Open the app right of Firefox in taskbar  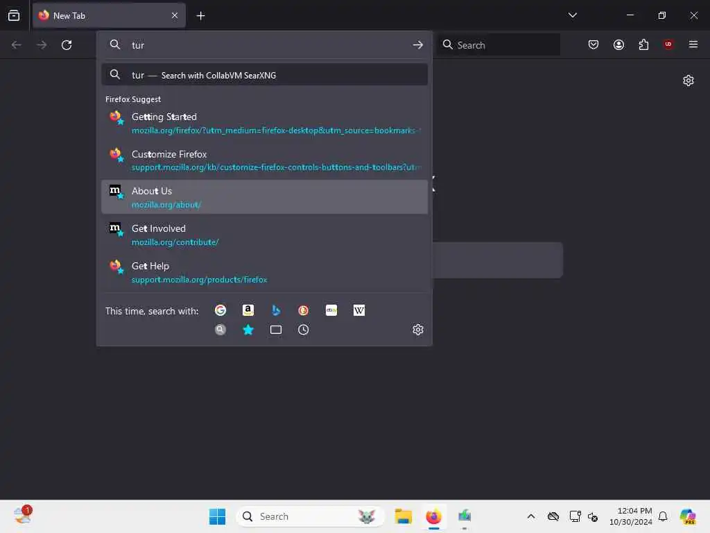(465, 516)
